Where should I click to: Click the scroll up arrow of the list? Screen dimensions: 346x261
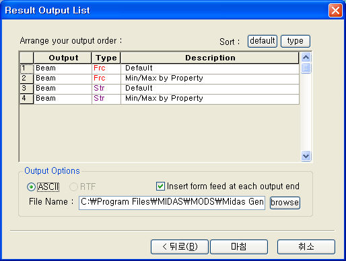tap(306, 58)
